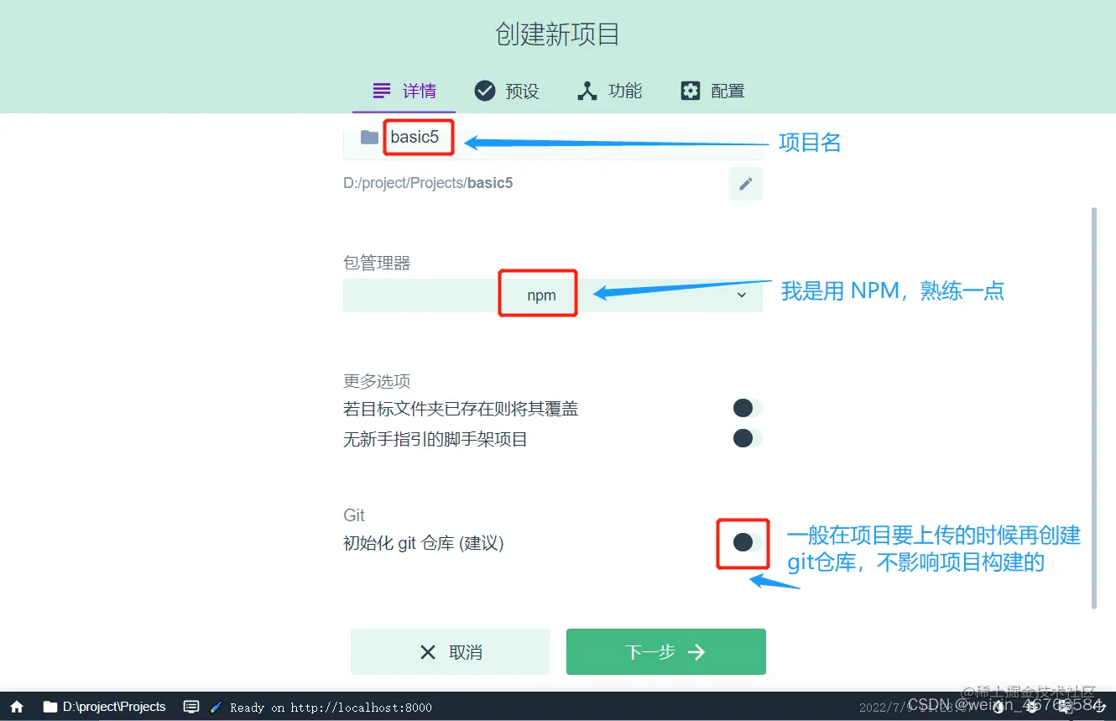Click the folder icon beside project name basic5
1116x721 pixels.
[368, 138]
